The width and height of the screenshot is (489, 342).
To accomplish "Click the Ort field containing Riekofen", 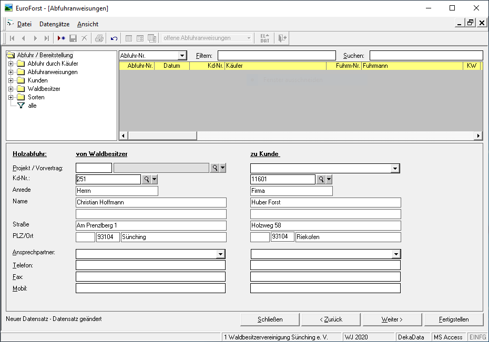I will 348,237.
